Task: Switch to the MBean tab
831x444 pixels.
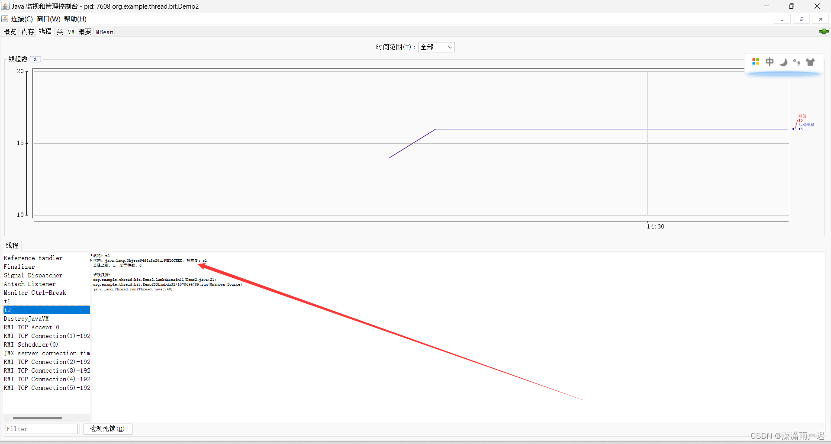Action: [105, 32]
